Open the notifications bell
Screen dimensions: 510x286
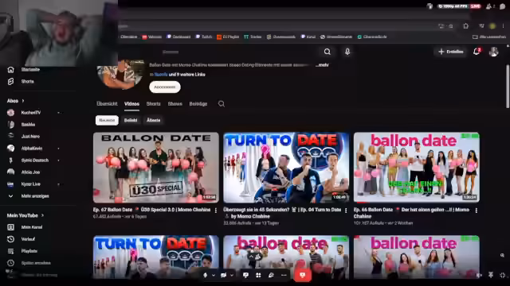[477, 52]
